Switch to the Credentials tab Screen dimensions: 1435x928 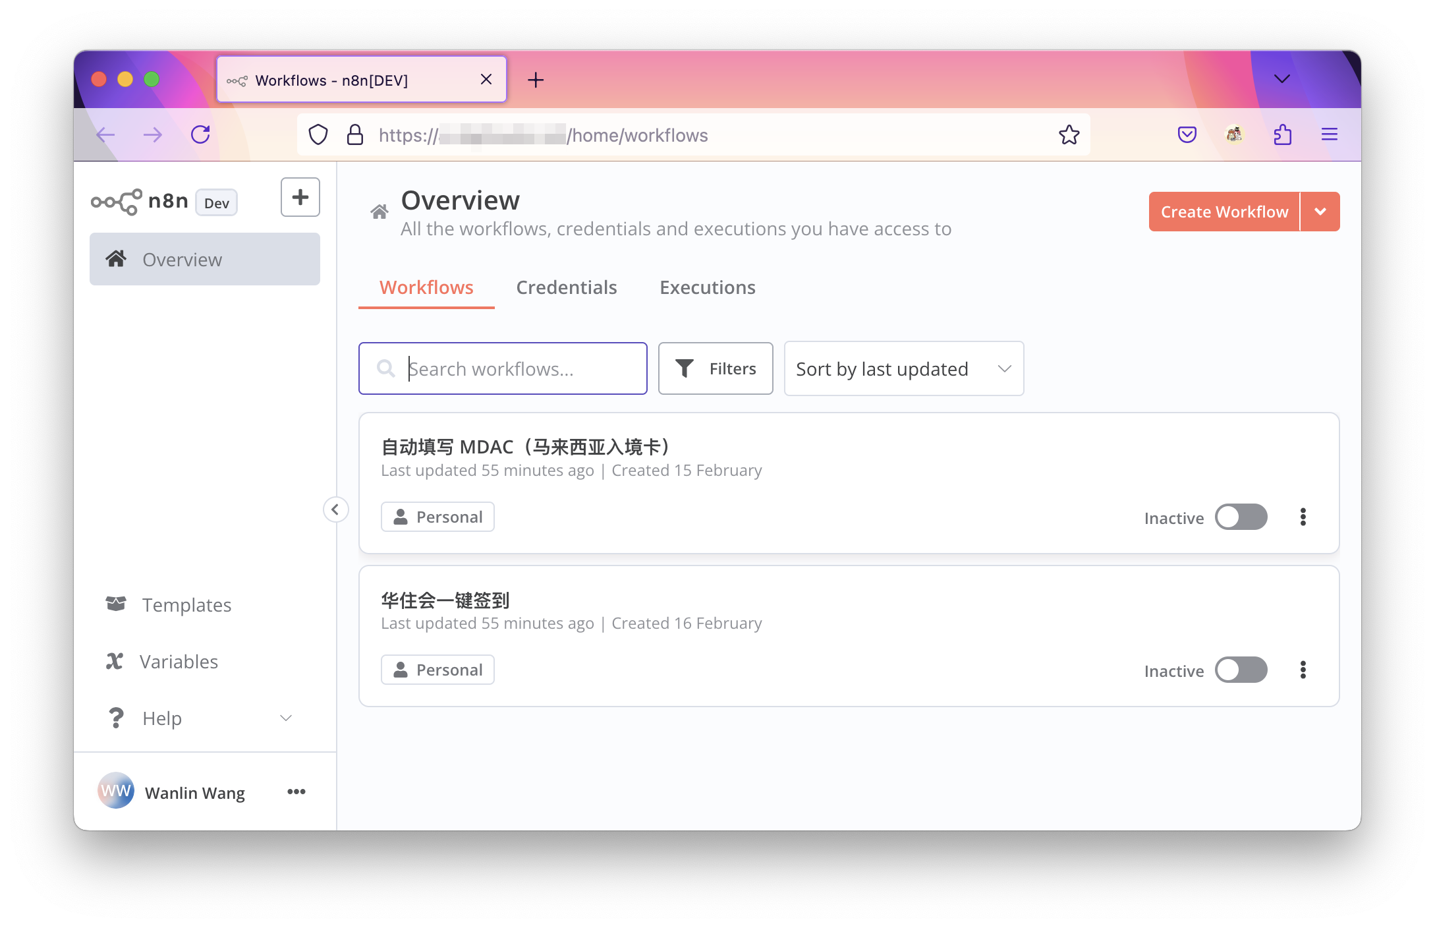pos(566,287)
